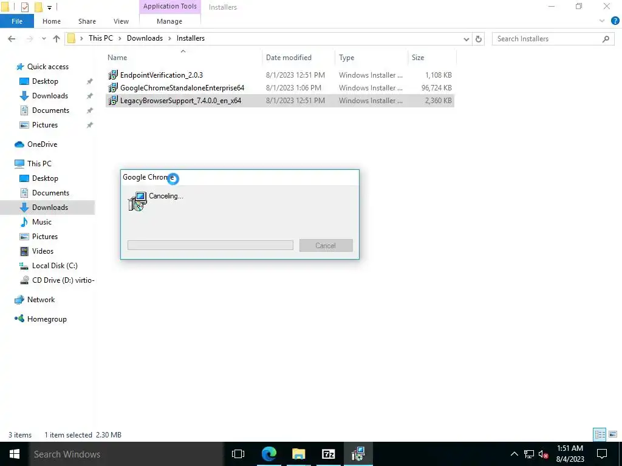Launch Microsoft Edge from taskbar
Viewport: 622px width, 466px height.
tap(269, 454)
